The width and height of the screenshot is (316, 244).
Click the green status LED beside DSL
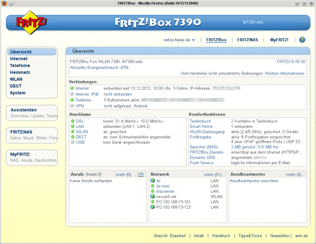pyautogui.click(x=72, y=122)
